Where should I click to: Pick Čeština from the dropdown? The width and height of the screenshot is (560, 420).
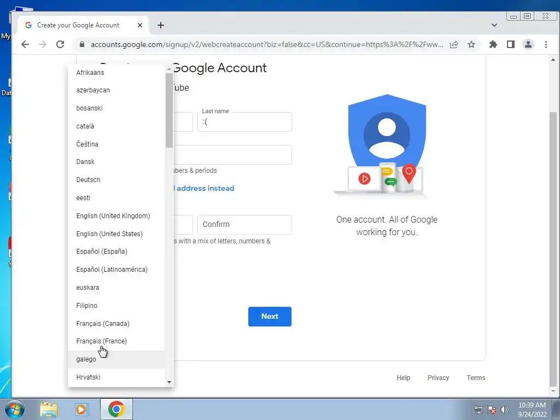[x=116, y=144]
